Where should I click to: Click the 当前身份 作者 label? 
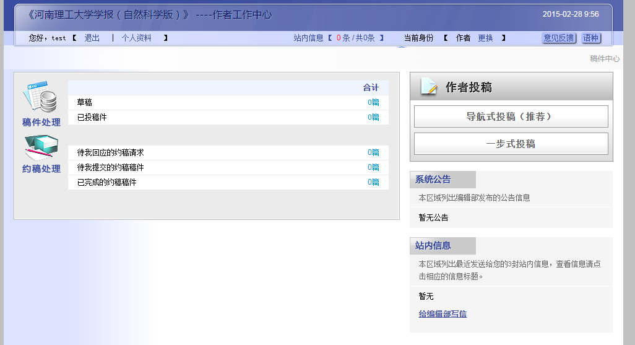[x=438, y=38]
